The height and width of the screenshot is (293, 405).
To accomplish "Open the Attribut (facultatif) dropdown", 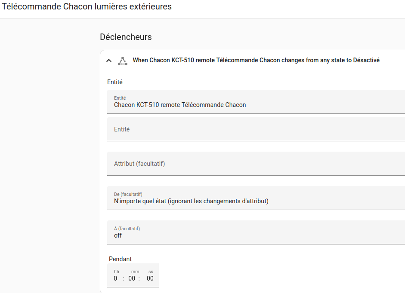I will [x=256, y=164].
